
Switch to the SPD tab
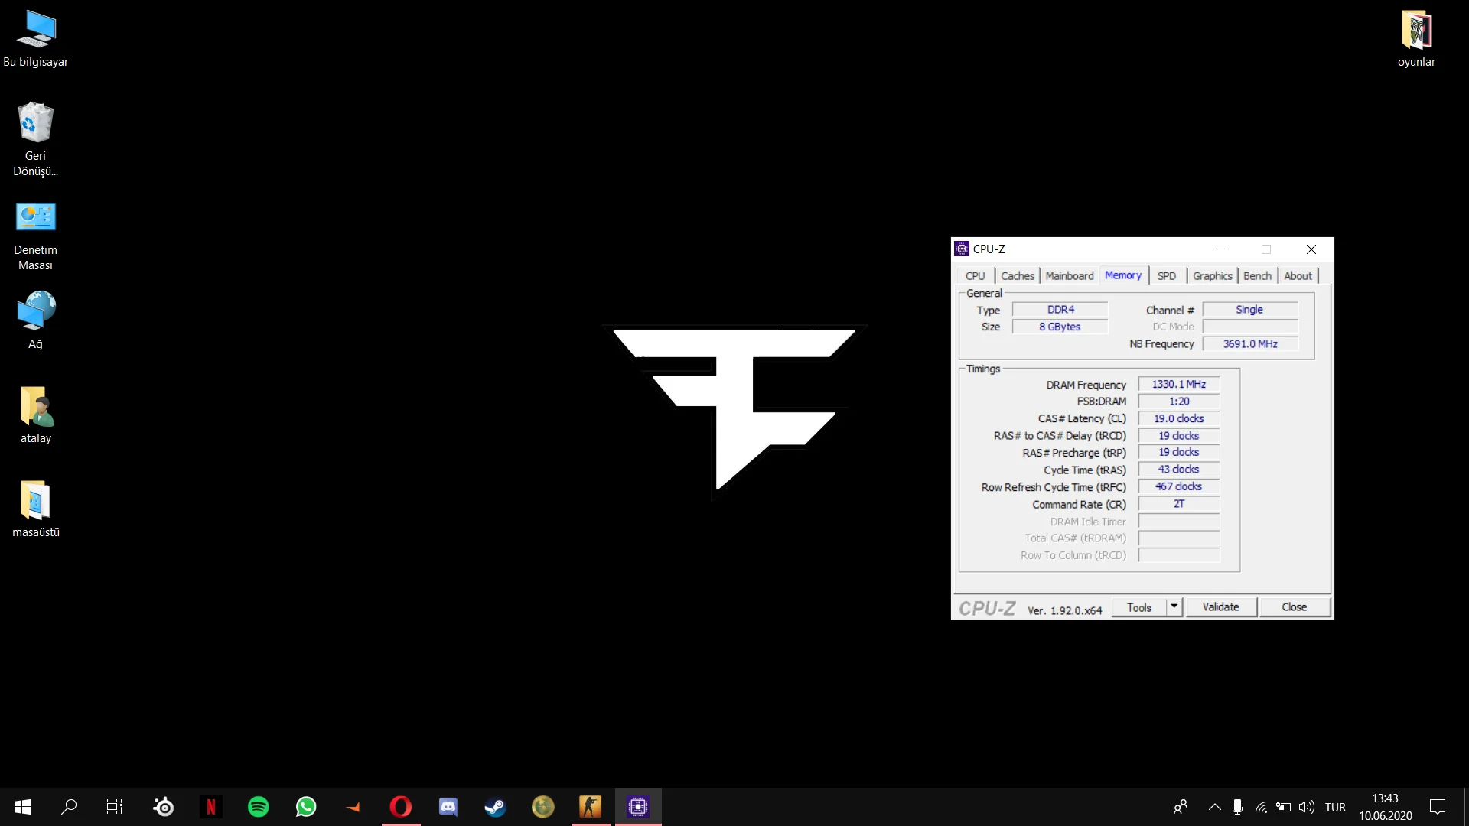point(1166,275)
